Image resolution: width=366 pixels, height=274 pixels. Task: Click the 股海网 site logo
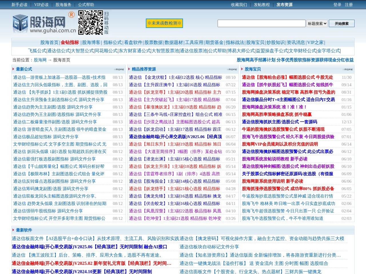44,23
